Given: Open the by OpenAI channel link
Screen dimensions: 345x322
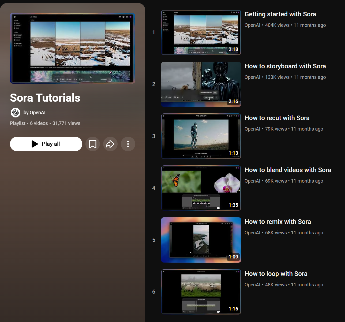Looking at the screenshot, I should coord(34,113).
